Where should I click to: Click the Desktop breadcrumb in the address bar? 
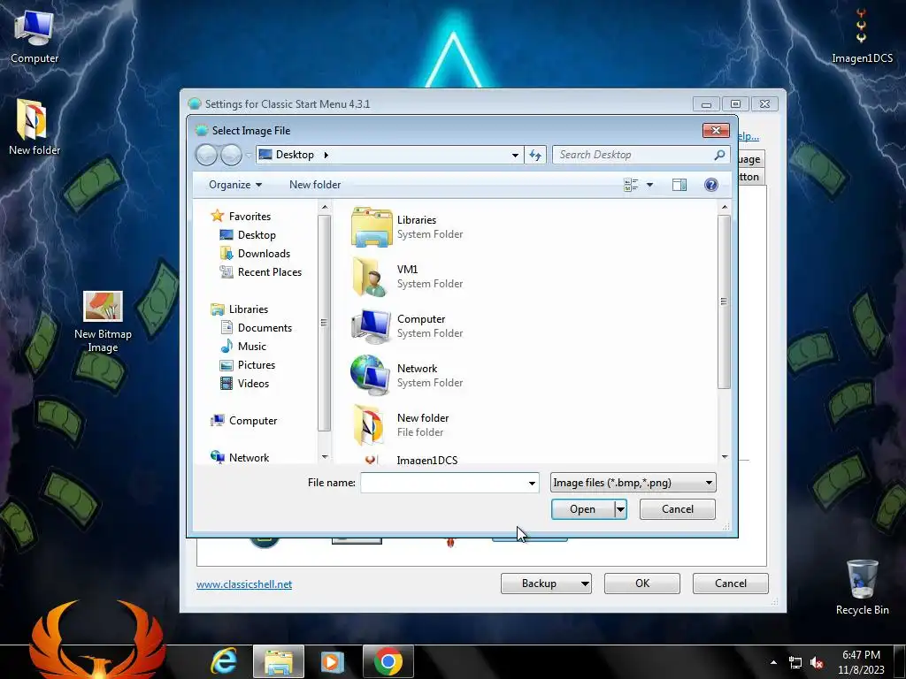295,155
